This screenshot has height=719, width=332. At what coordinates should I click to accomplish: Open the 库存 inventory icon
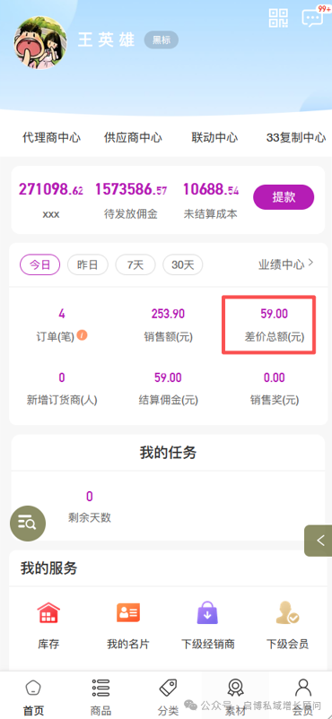coord(48,612)
